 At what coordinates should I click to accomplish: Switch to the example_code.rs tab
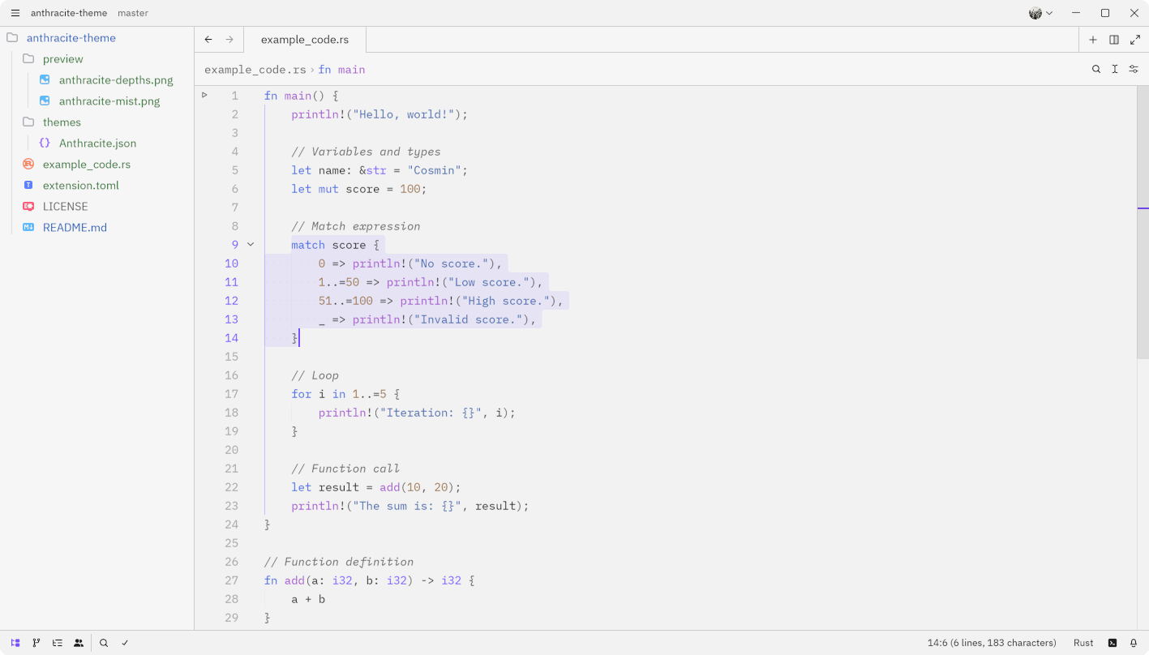pos(305,40)
